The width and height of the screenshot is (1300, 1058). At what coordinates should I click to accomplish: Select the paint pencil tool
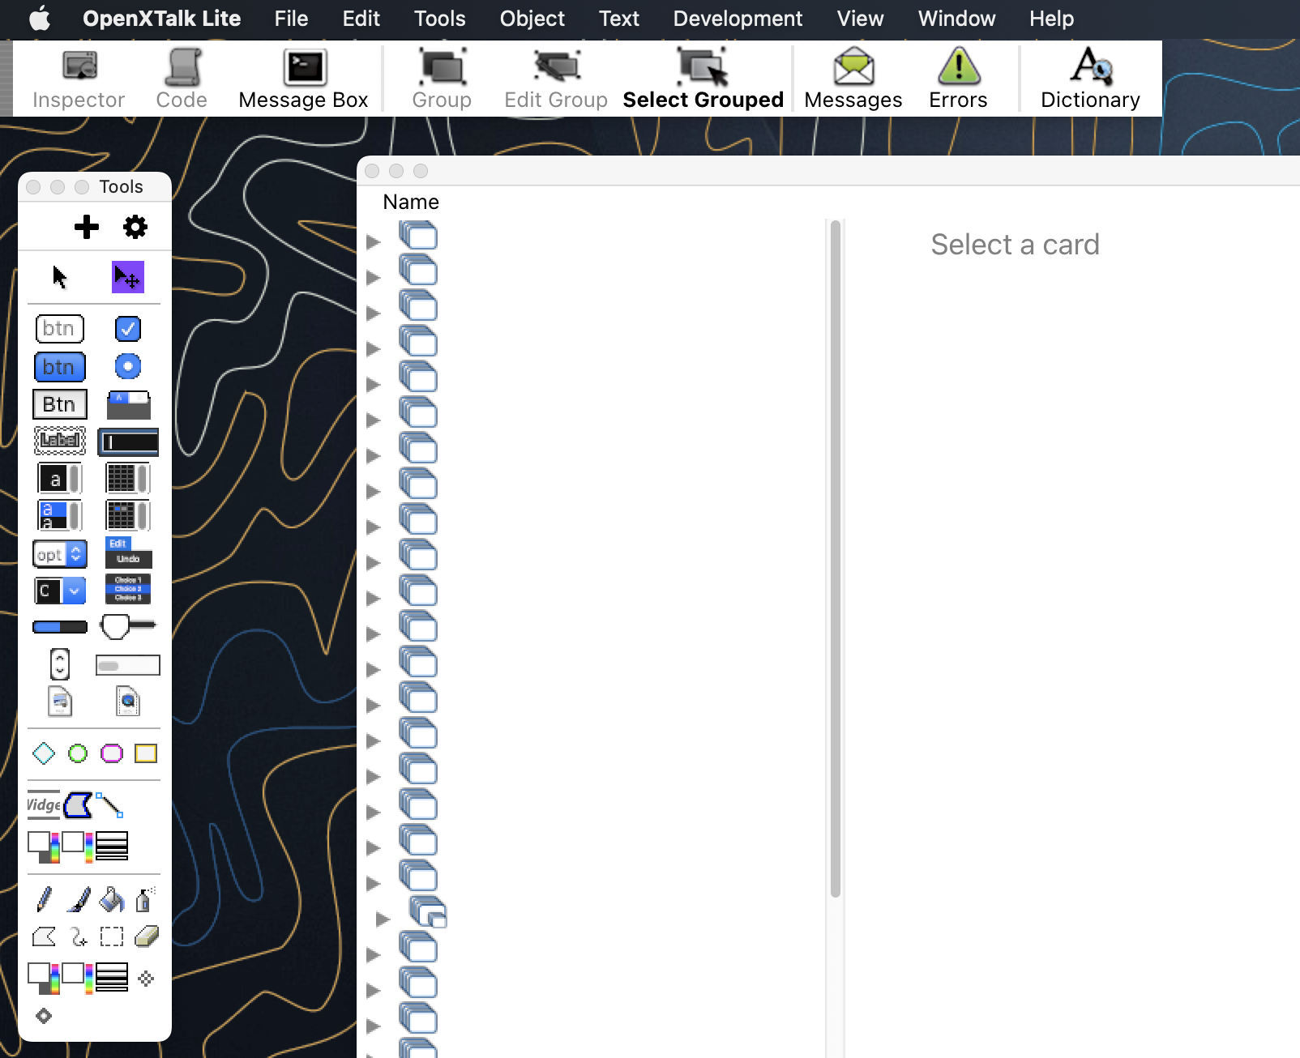[45, 898]
